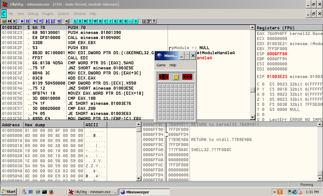Image resolution: width=323 pixels, height=196 pixels.
Task: Expand hidden system tray icons chevron
Action: point(274,192)
